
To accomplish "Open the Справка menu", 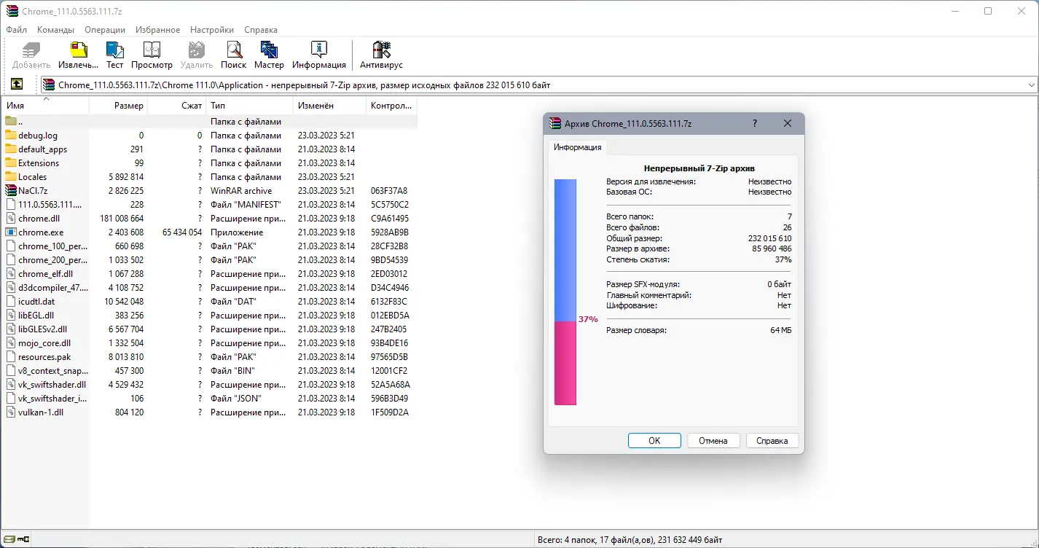I will point(261,30).
